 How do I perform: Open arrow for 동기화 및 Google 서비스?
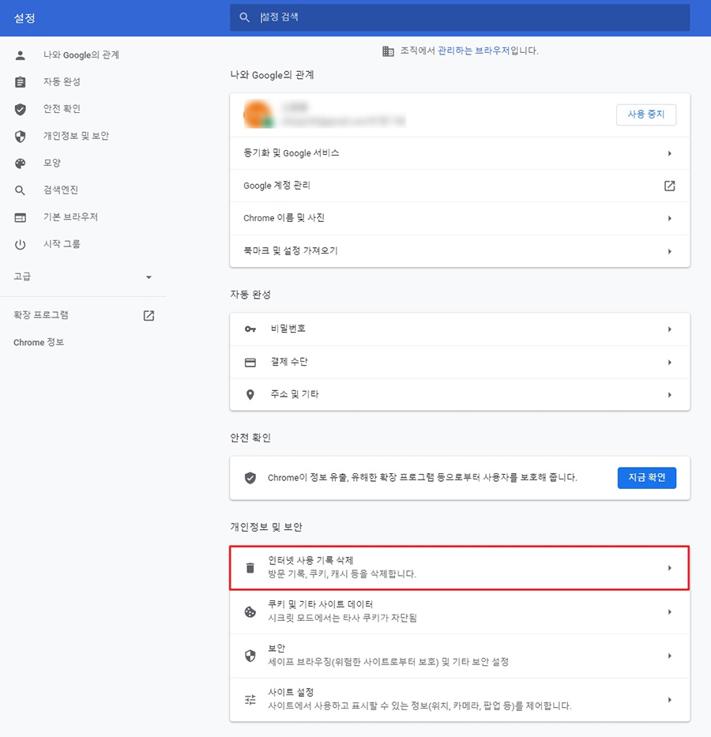click(x=670, y=153)
